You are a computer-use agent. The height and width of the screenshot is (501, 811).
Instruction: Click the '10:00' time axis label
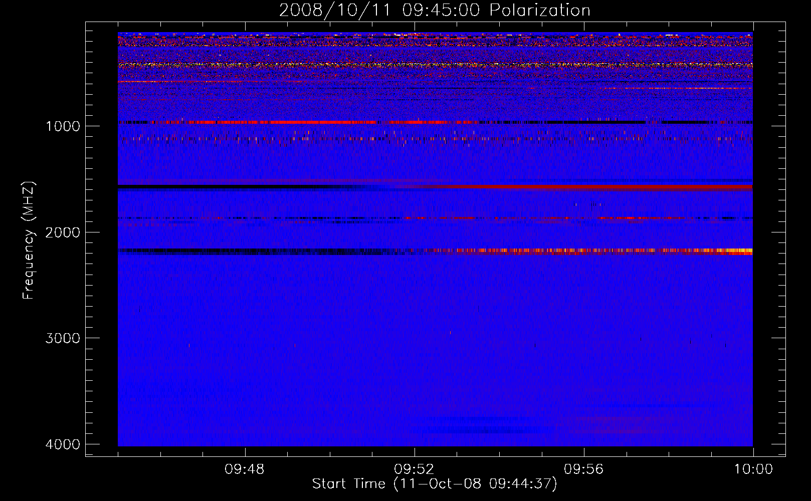click(x=753, y=469)
